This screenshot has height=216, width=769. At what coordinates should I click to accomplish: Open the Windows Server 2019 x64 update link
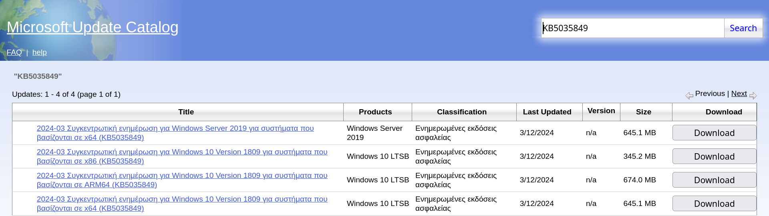point(175,133)
